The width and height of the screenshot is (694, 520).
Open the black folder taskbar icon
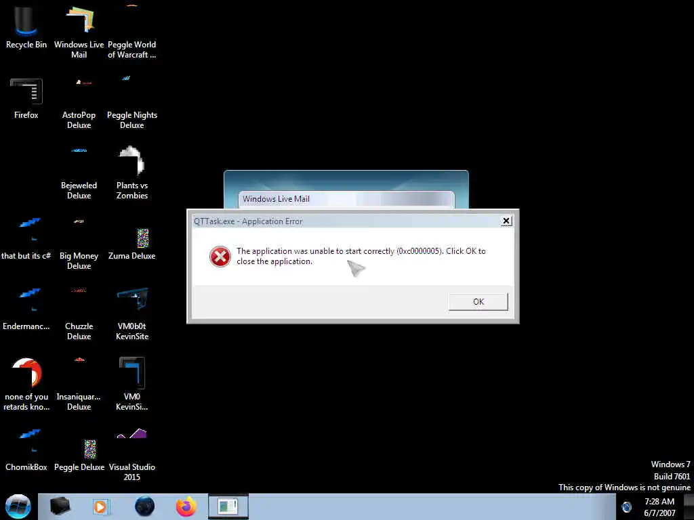pos(60,506)
